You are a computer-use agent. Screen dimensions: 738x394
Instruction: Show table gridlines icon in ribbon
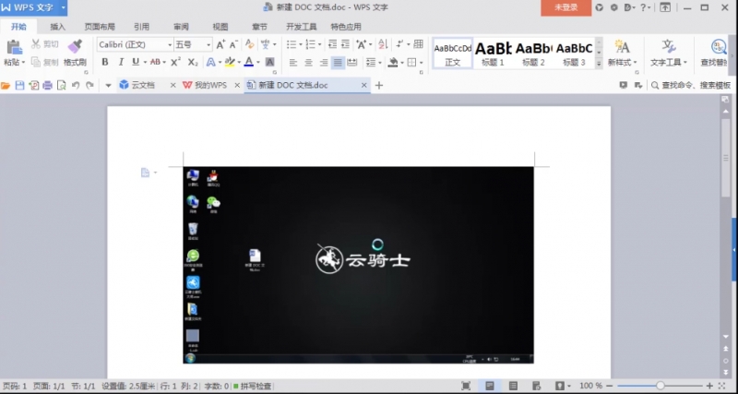(x=419, y=44)
